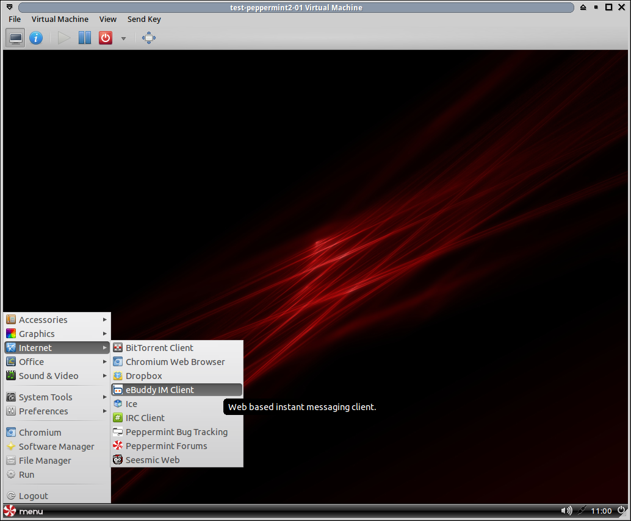Open Peppermint Bug Tracking
The image size is (631, 521).
(177, 432)
